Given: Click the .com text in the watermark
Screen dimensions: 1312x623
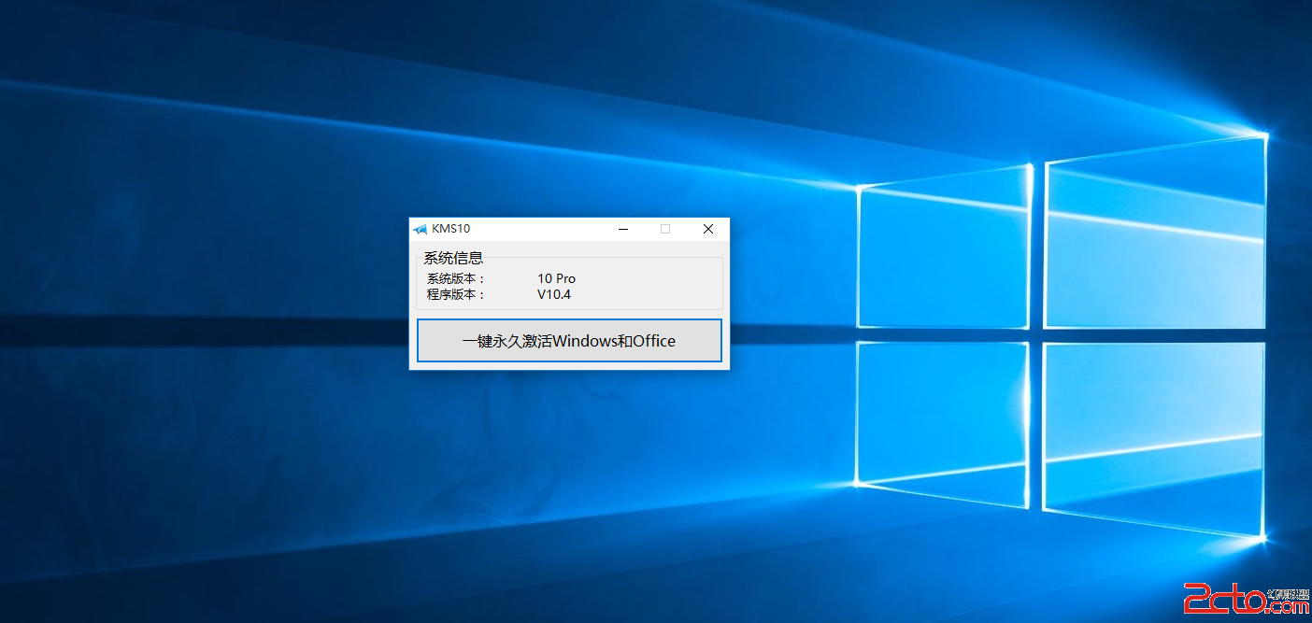Looking at the screenshot, I should pos(1289,607).
